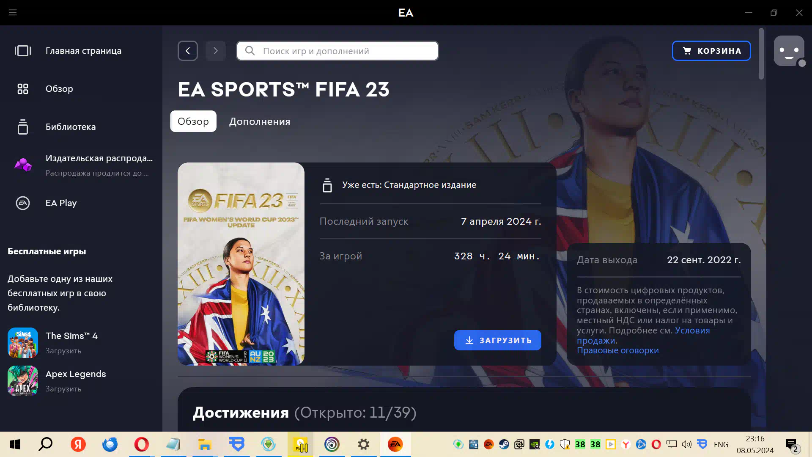Open Yandex from the taskbar

coord(78,444)
